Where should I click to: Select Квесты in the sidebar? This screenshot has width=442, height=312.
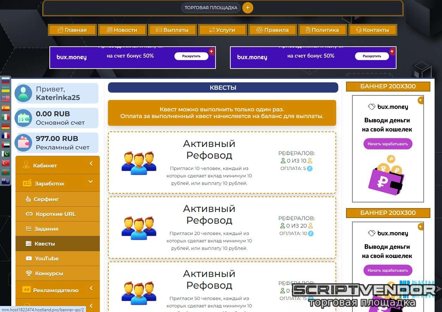(57, 244)
